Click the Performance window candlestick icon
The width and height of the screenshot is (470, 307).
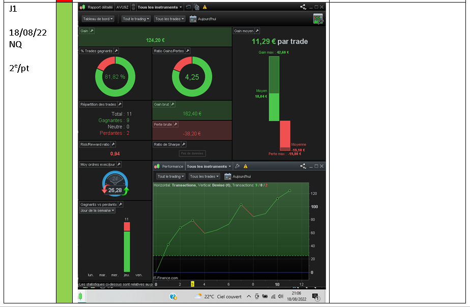click(x=157, y=166)
